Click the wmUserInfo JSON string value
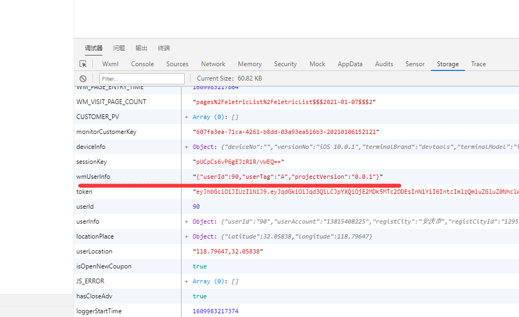The width and height of the screenshot is (519, 317). tap(288, 177)
